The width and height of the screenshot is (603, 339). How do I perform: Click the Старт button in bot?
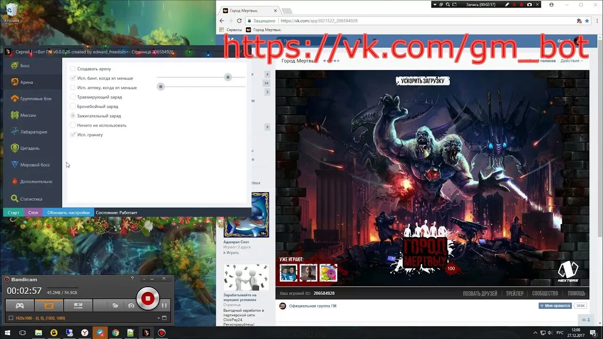click(14, 213)
